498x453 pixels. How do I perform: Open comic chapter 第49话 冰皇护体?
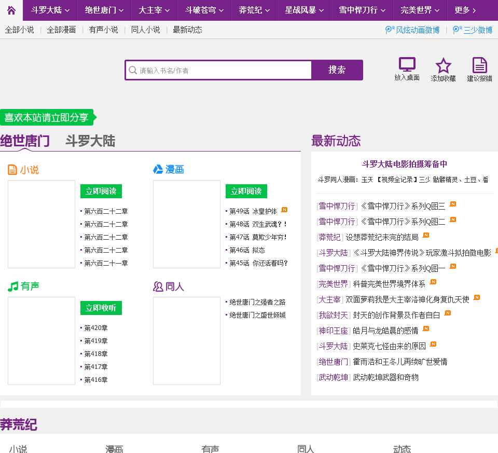pyautogui.click(x=253, y=211)
